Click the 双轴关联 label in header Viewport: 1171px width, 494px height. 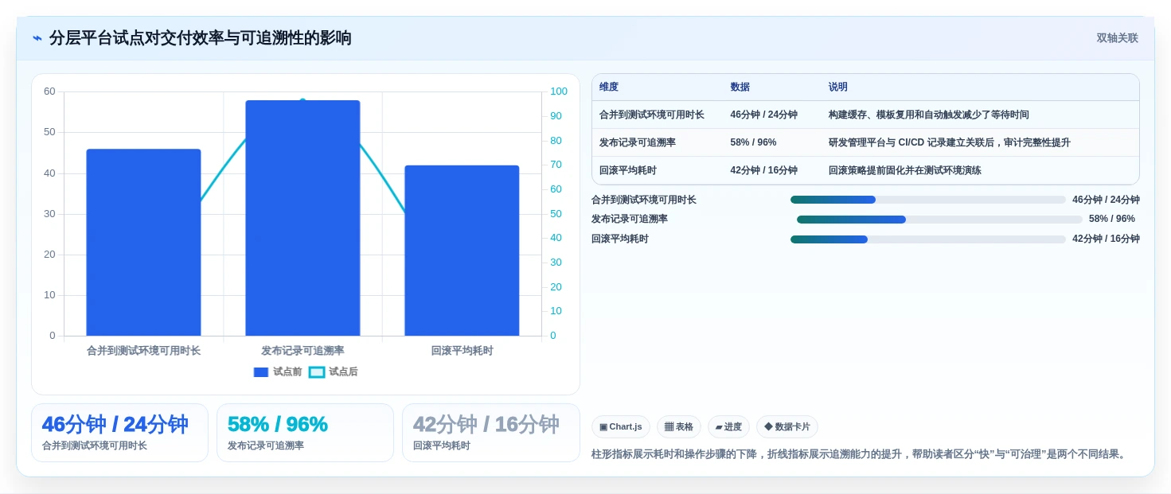pyautogui.click(x=1117, y=38)
